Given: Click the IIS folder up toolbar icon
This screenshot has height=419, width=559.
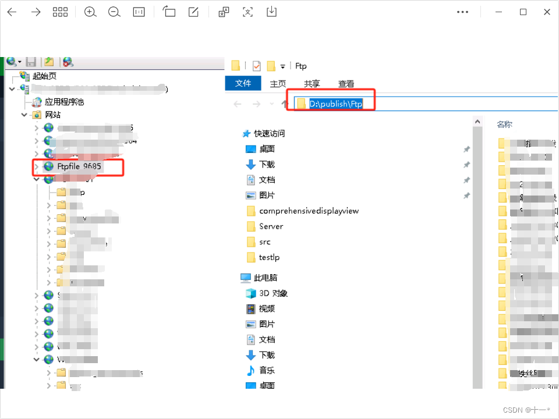Looking at the screenshot, I should point(49,62).
